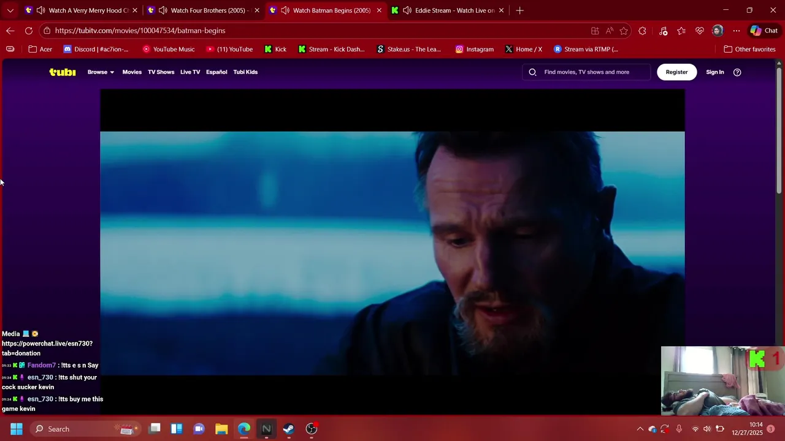Open the (11) YouTube bookmark
Viewport: 785px width, 441px height.
point(229,49)
